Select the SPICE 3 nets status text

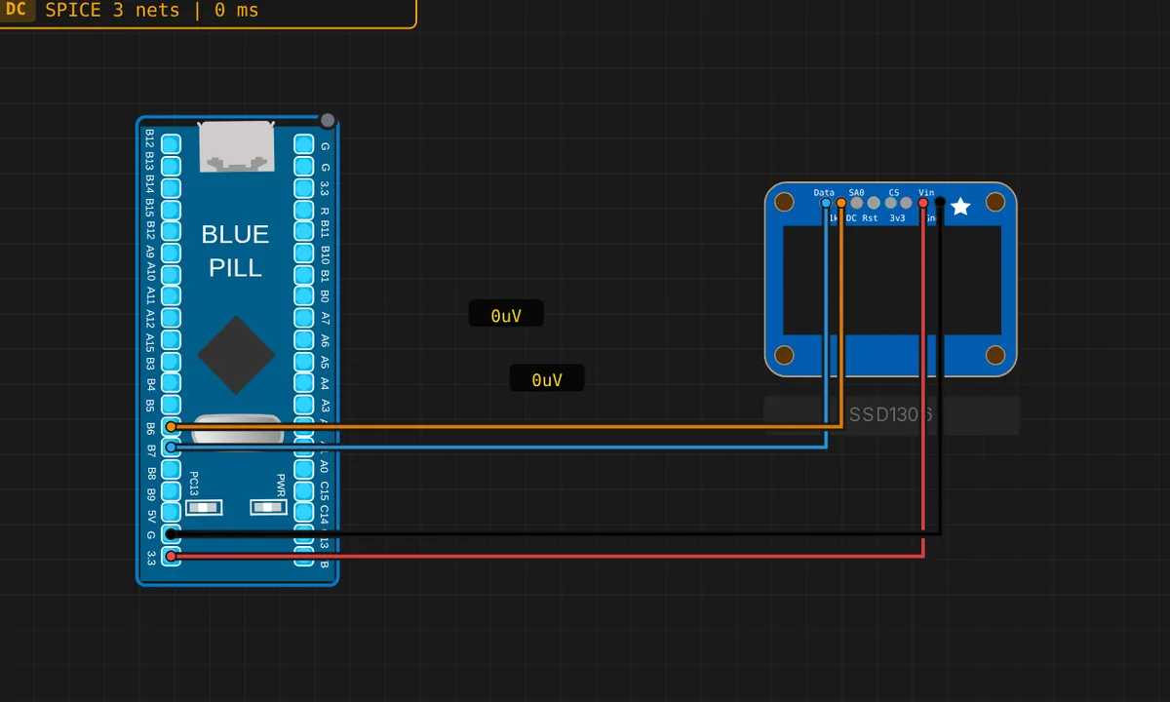(151, 12)
